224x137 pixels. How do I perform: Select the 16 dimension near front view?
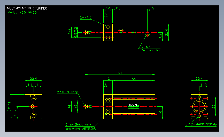pos(160,113)
